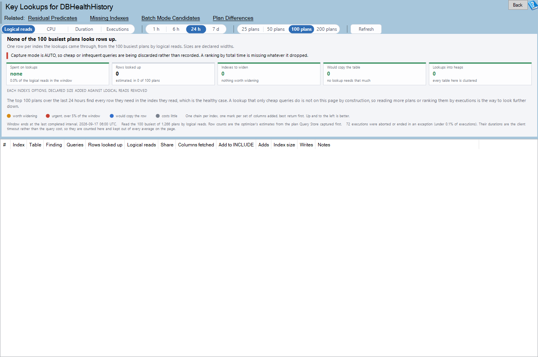The width and height of the screenshot is (538, 357).
Task: Sort by the Table column header
Action: tap(35, 145)
